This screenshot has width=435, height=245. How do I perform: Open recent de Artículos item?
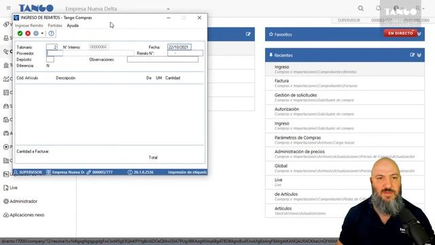[x=345, y=197]
